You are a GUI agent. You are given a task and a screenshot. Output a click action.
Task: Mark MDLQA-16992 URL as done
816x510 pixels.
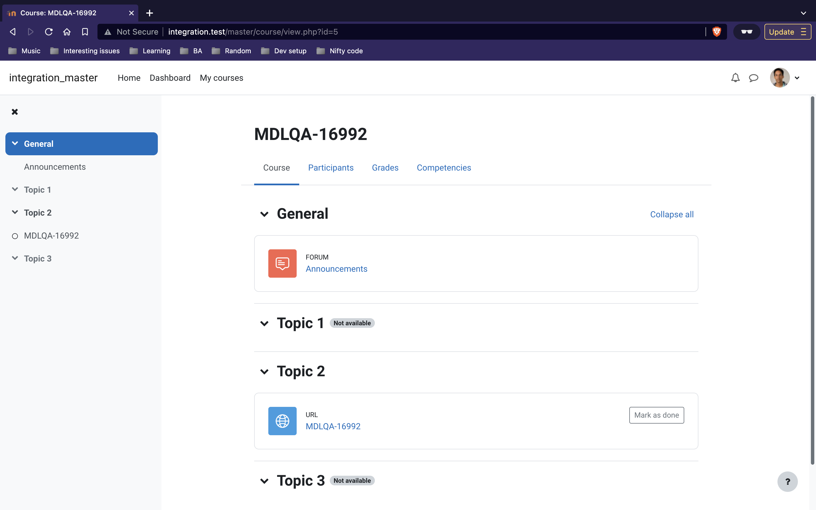(x=656, y=415)
